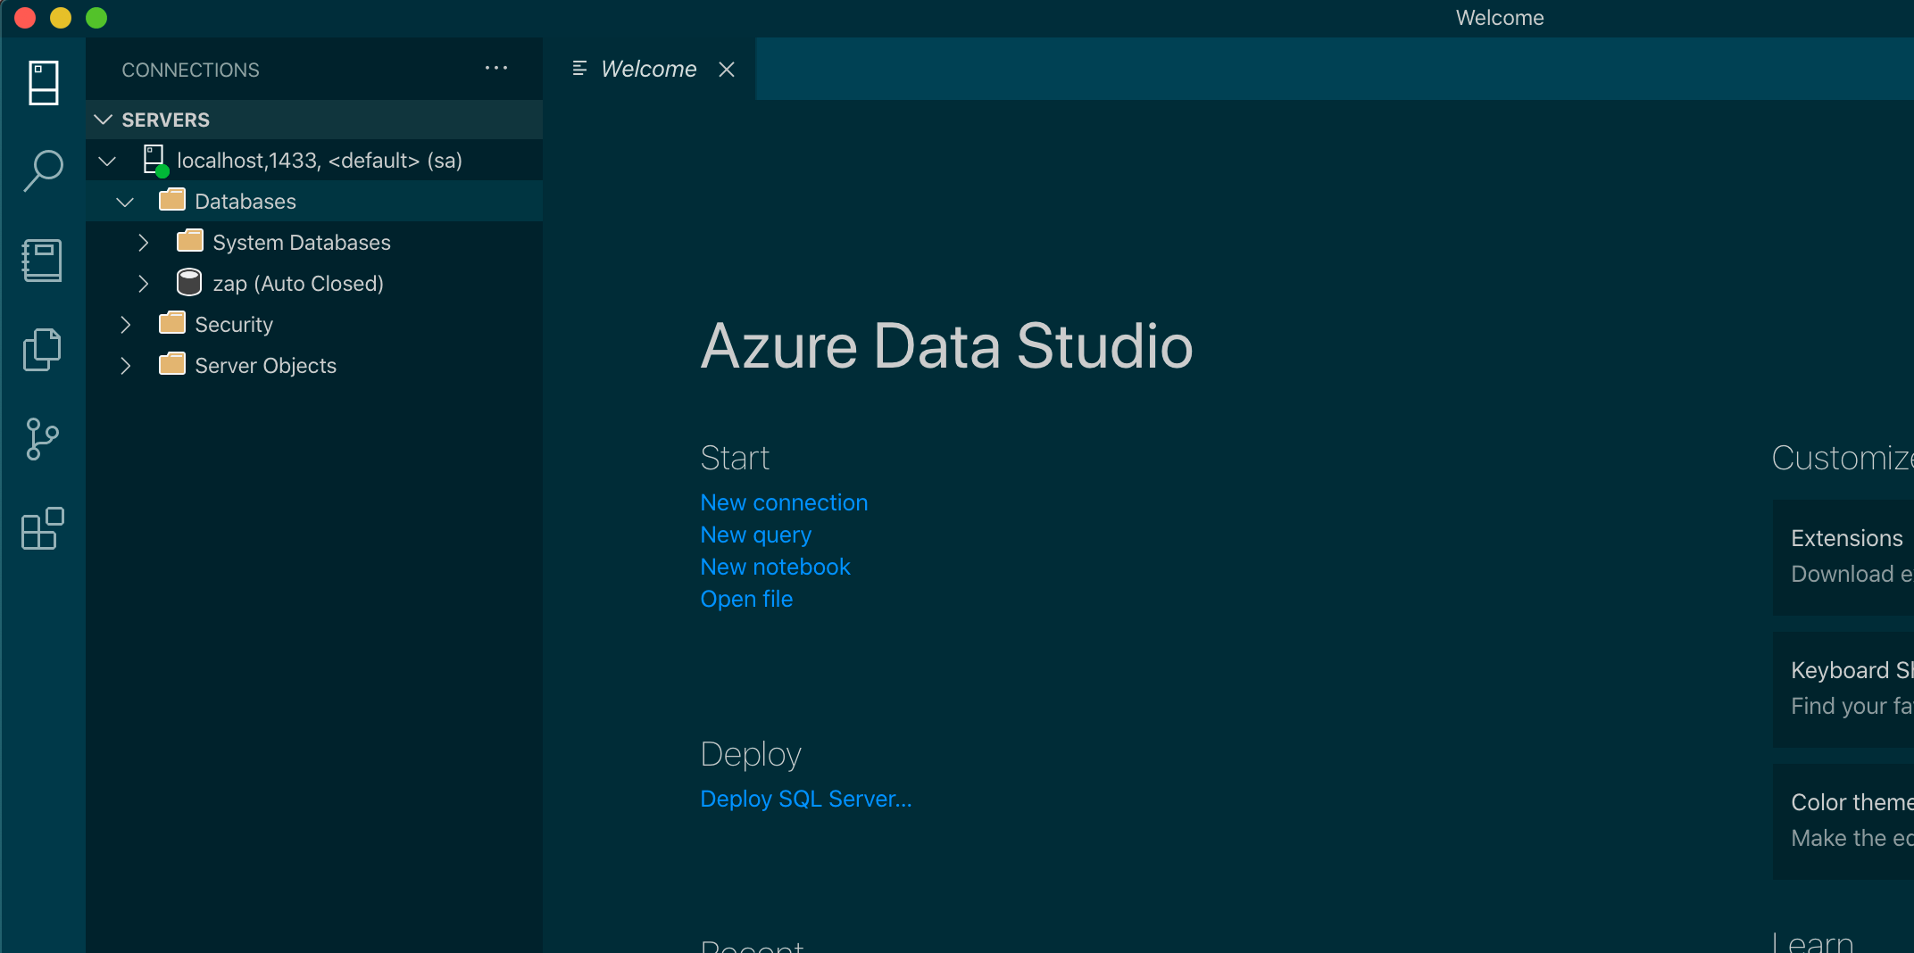Open the Connections view in activity bar

point(43,83)
